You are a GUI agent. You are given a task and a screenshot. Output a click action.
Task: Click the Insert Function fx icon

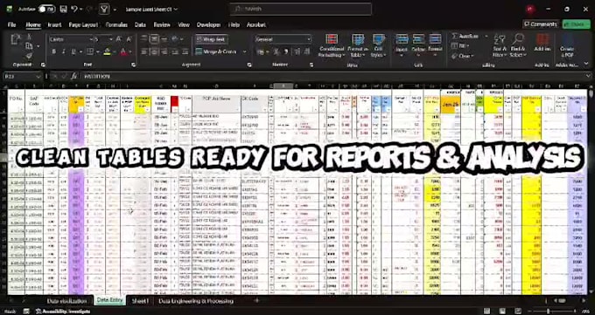coord(74,76)
